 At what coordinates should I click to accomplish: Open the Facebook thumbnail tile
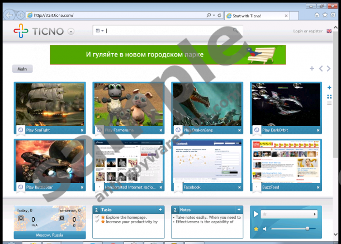click(207, 163)
